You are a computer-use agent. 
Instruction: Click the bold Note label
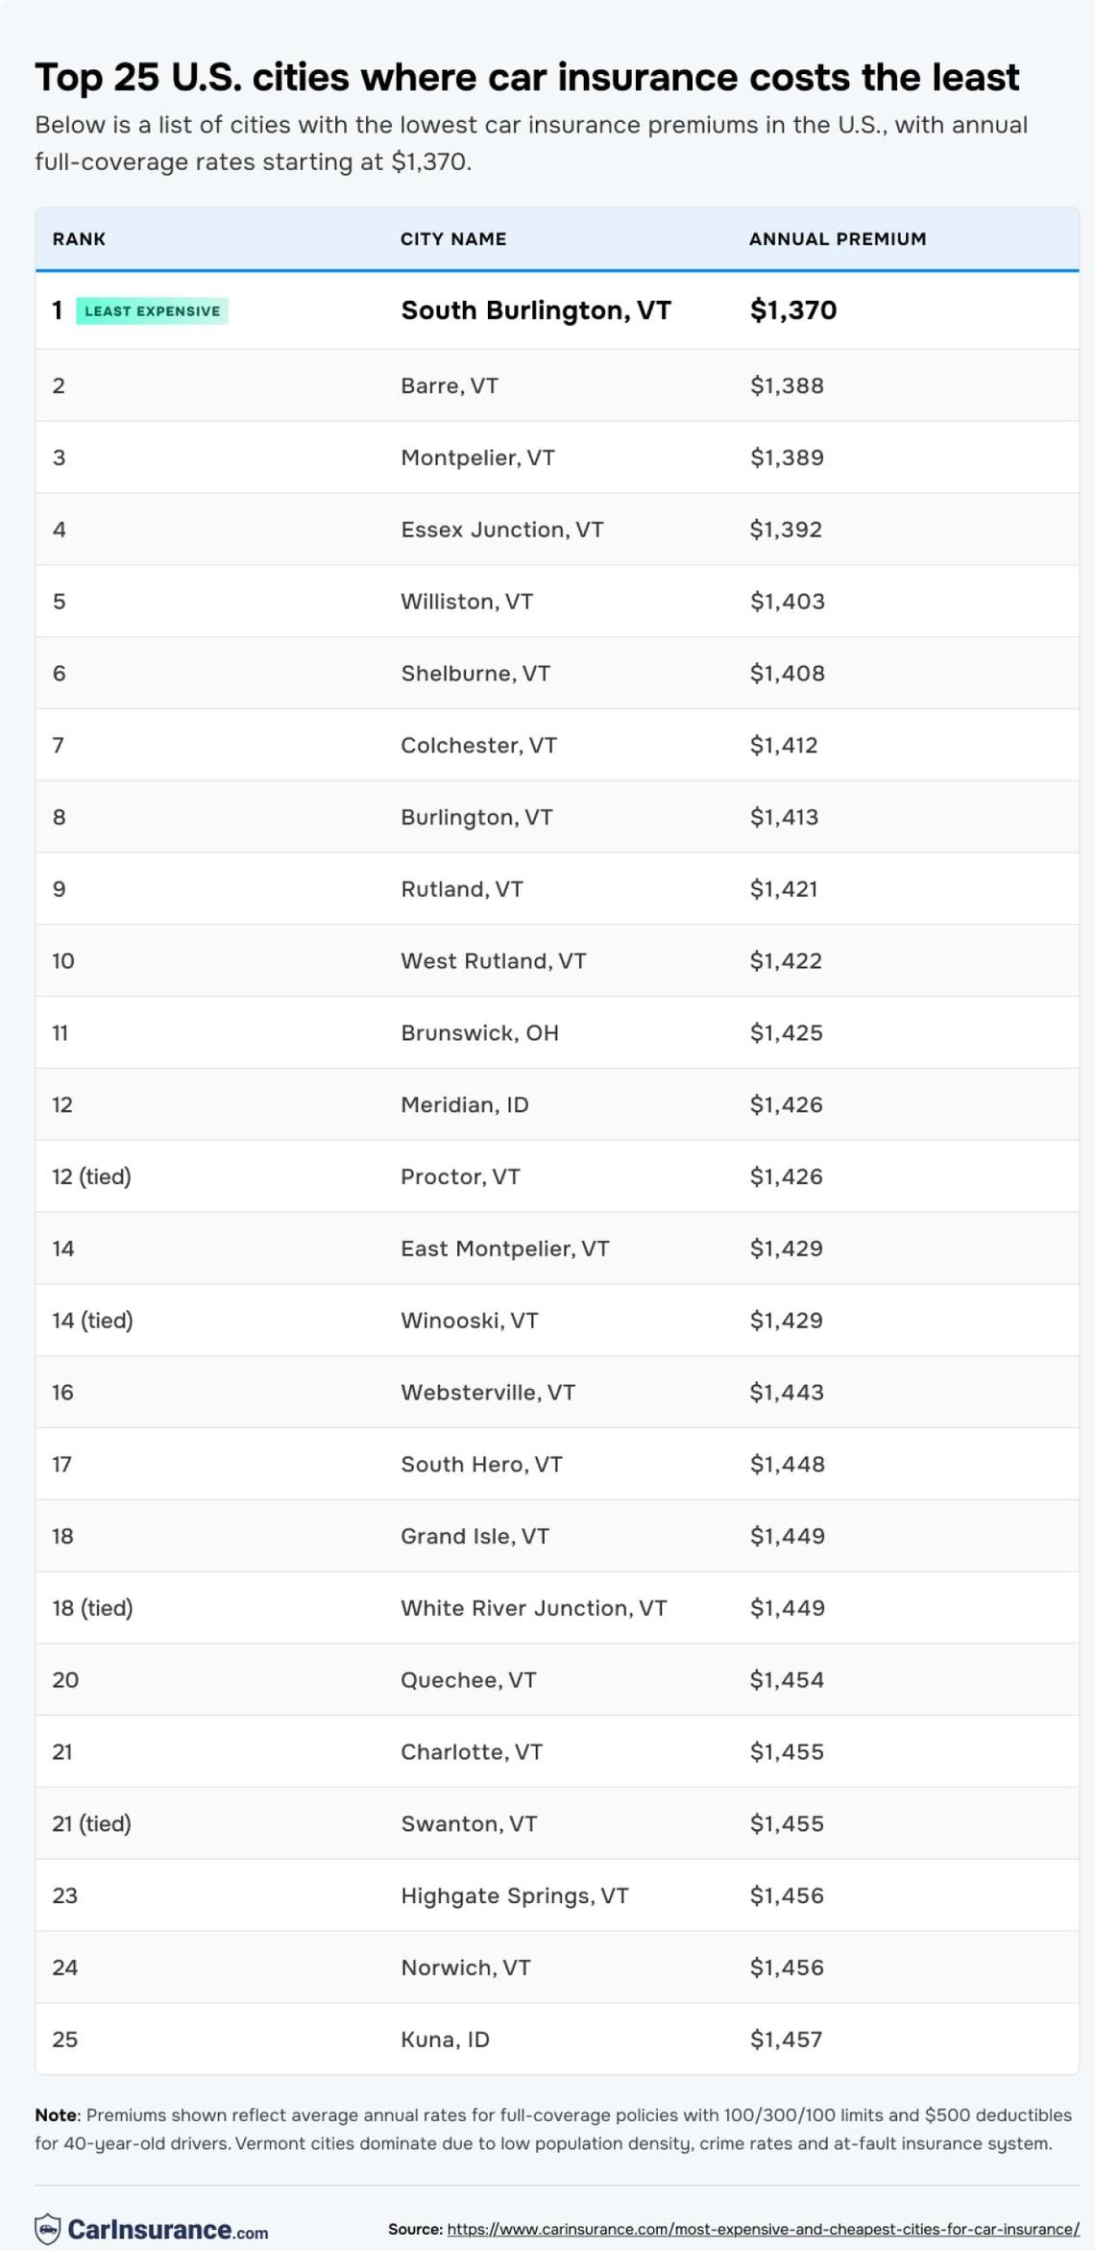(56, 2115)
